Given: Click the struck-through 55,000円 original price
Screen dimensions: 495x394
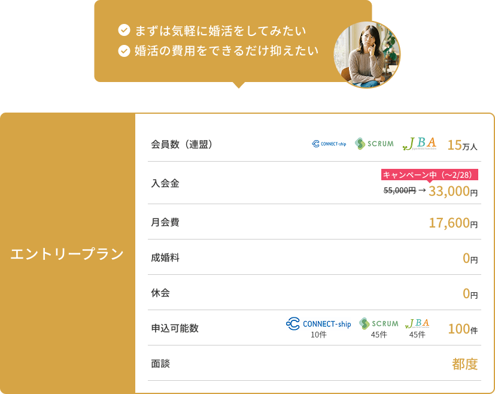Looking at the screenshot, I should point(399,190).
